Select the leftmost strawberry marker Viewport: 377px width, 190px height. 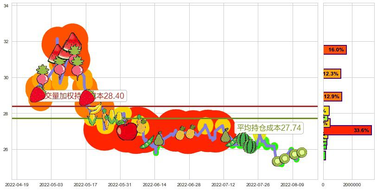coord(38,94)
